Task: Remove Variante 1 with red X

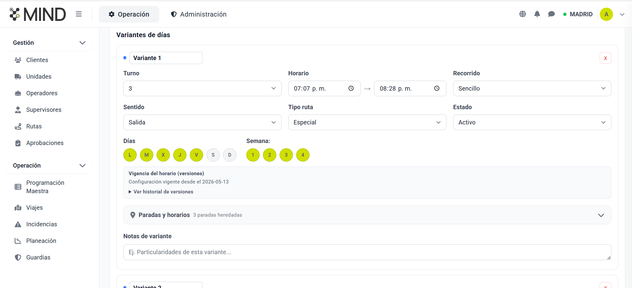Action: coord(605,58)
